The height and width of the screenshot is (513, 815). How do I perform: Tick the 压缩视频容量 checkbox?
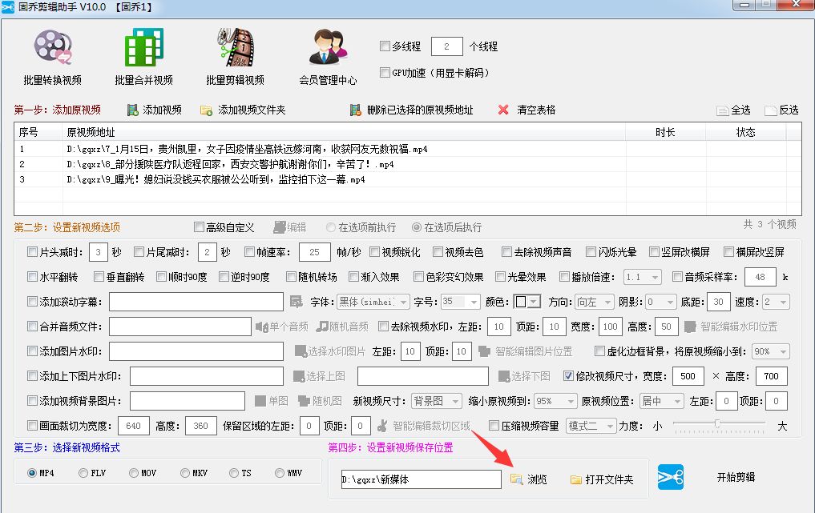pyautogui.click(x=494, y=426)
